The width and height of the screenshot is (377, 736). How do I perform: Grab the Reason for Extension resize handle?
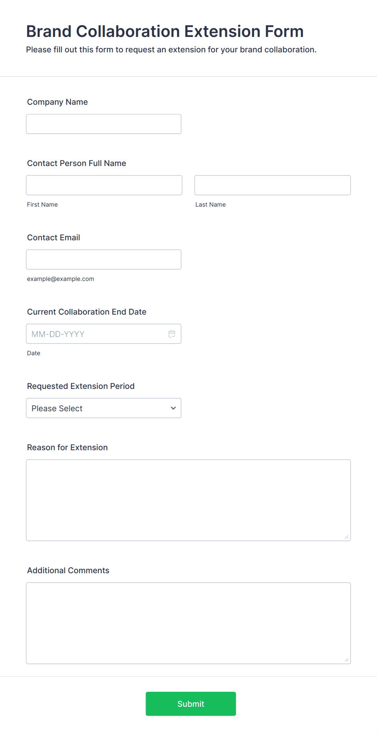[x=347, y=537]
